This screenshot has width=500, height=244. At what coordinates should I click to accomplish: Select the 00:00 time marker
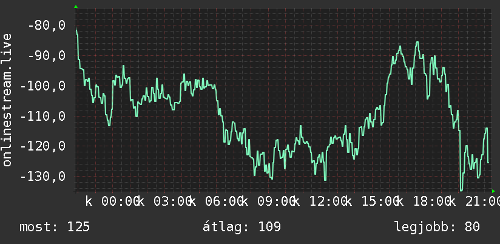pos(120,202)
